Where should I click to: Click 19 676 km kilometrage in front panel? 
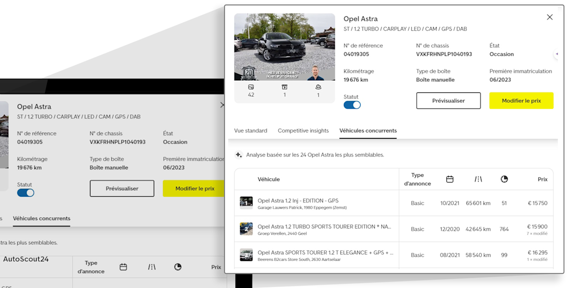(355, 80)
